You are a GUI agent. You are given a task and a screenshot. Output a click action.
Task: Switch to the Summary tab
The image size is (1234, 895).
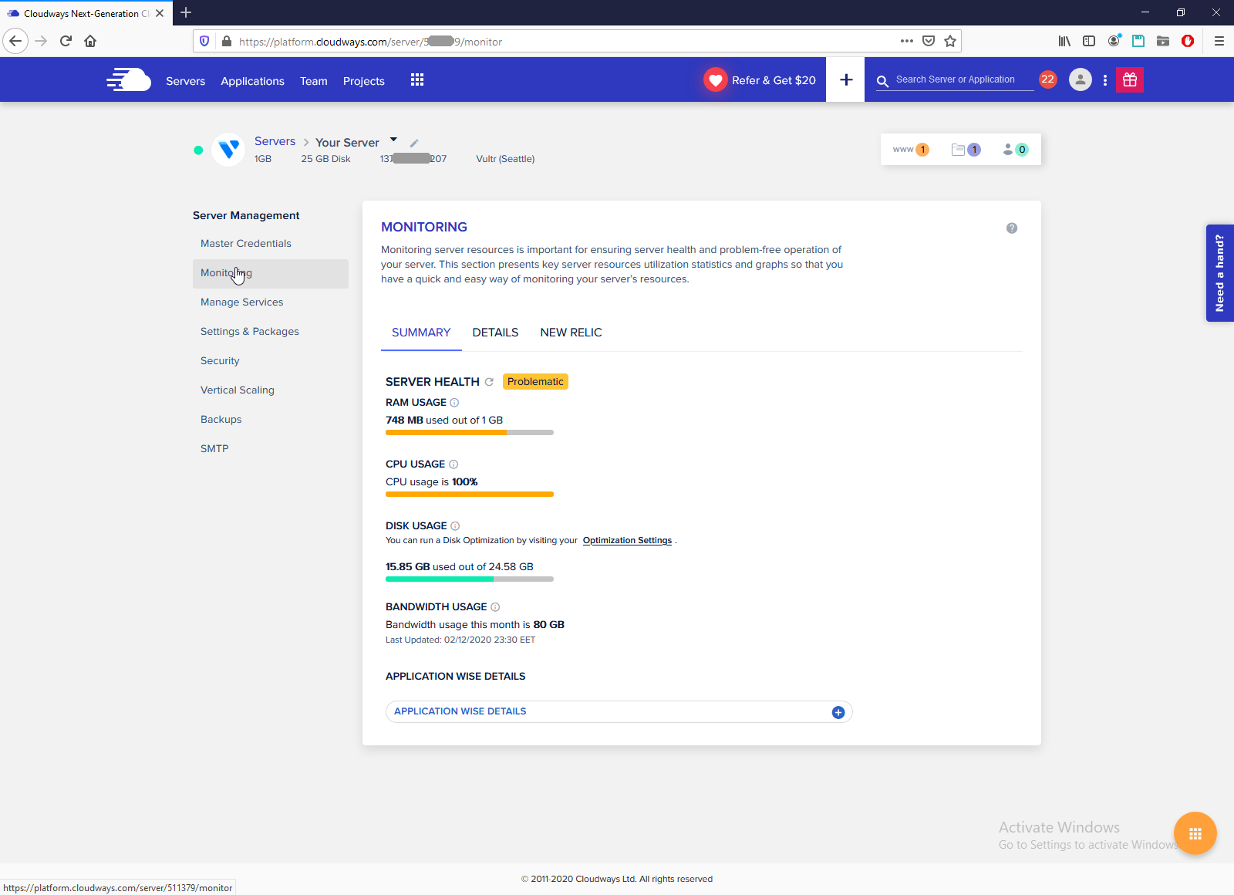pyautogui.click(x=421, y=333)
